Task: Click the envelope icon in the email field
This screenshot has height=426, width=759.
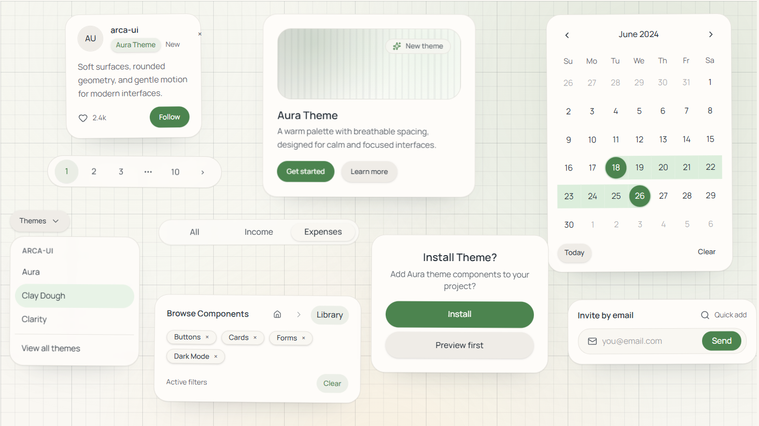Action: click(x=592, y=341)
